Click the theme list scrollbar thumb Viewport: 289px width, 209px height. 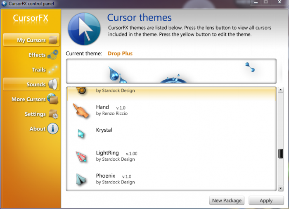tap(280, 154)
